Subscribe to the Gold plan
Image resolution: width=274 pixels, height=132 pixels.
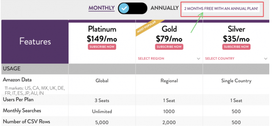pyautogui.click(x=169, y=47)
